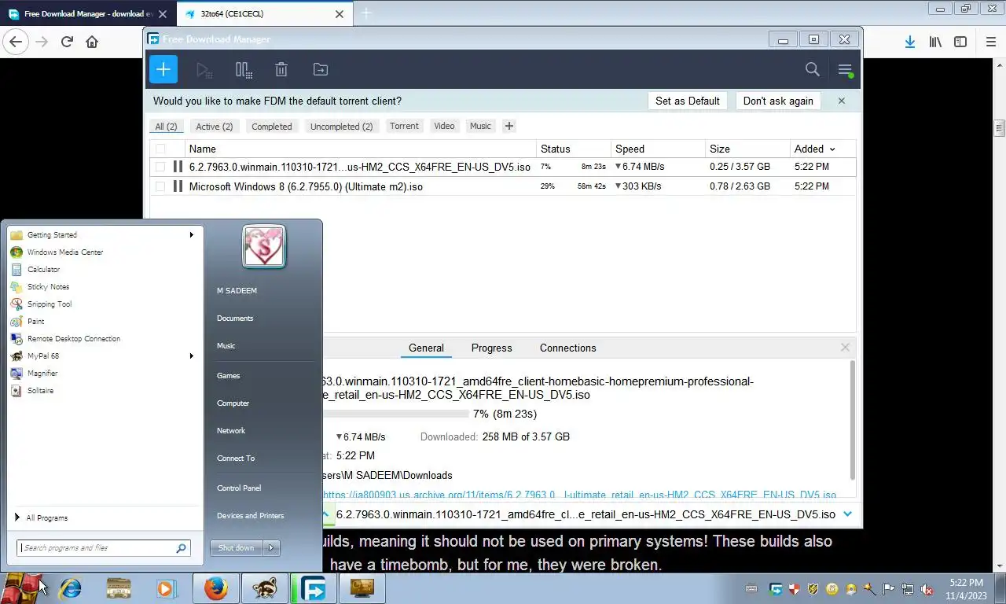Select the Music filter tab
The image size is (1006, 604).
coord(480,126)
